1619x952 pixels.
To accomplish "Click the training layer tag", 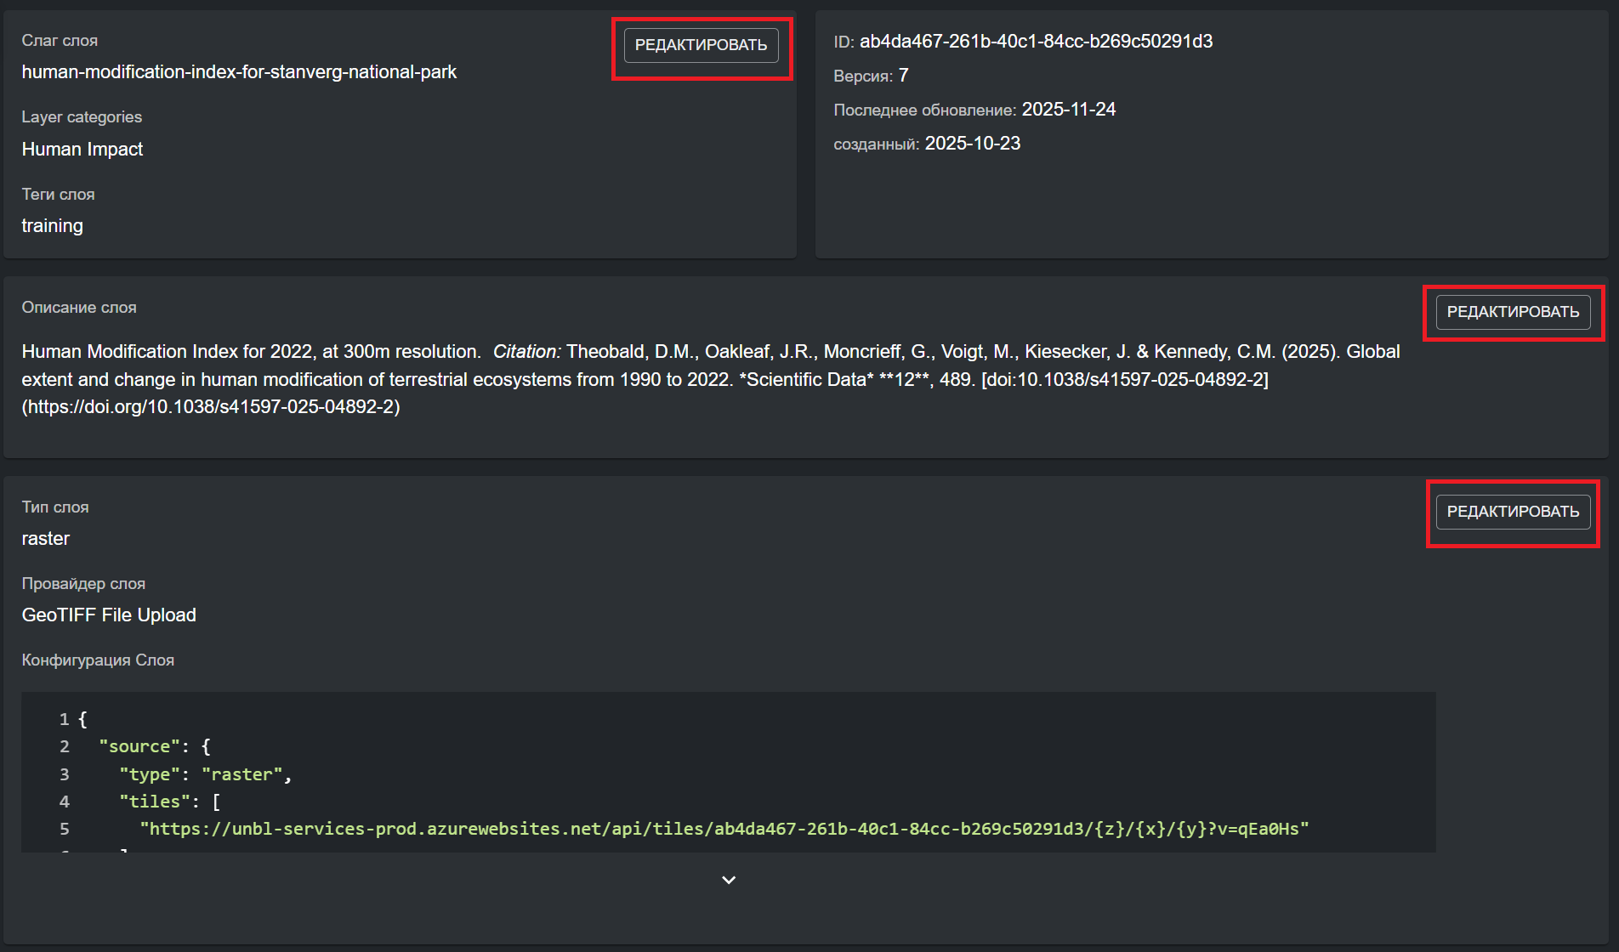I will (53, 226).
